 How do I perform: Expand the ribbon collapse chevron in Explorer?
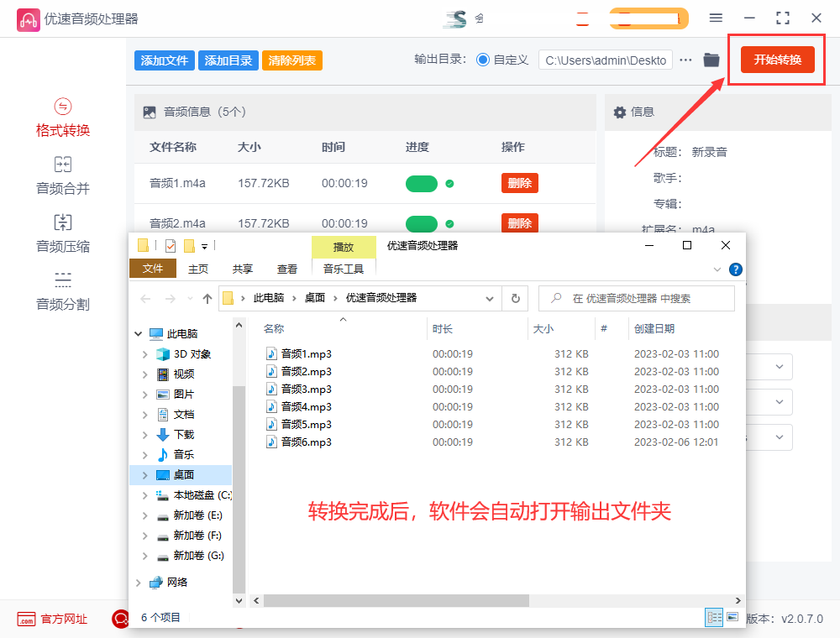coord(717,269)
